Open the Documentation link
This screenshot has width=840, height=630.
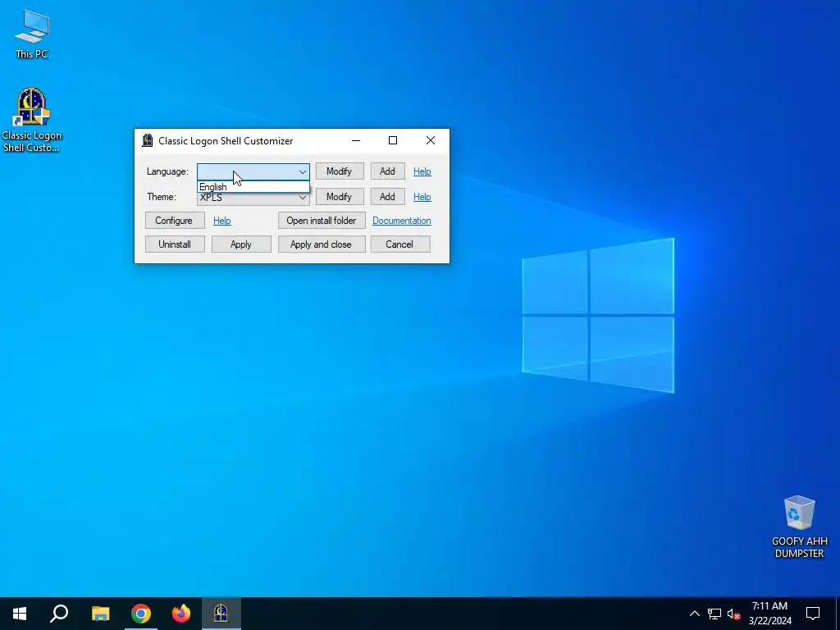[x=402, y=221]
